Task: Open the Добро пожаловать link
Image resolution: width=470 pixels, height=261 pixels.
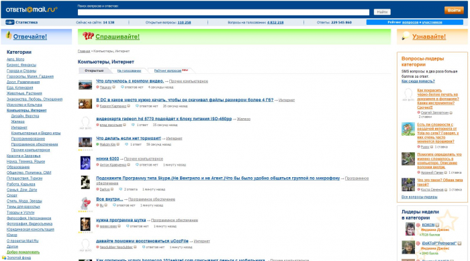Action: click(23, 252)
